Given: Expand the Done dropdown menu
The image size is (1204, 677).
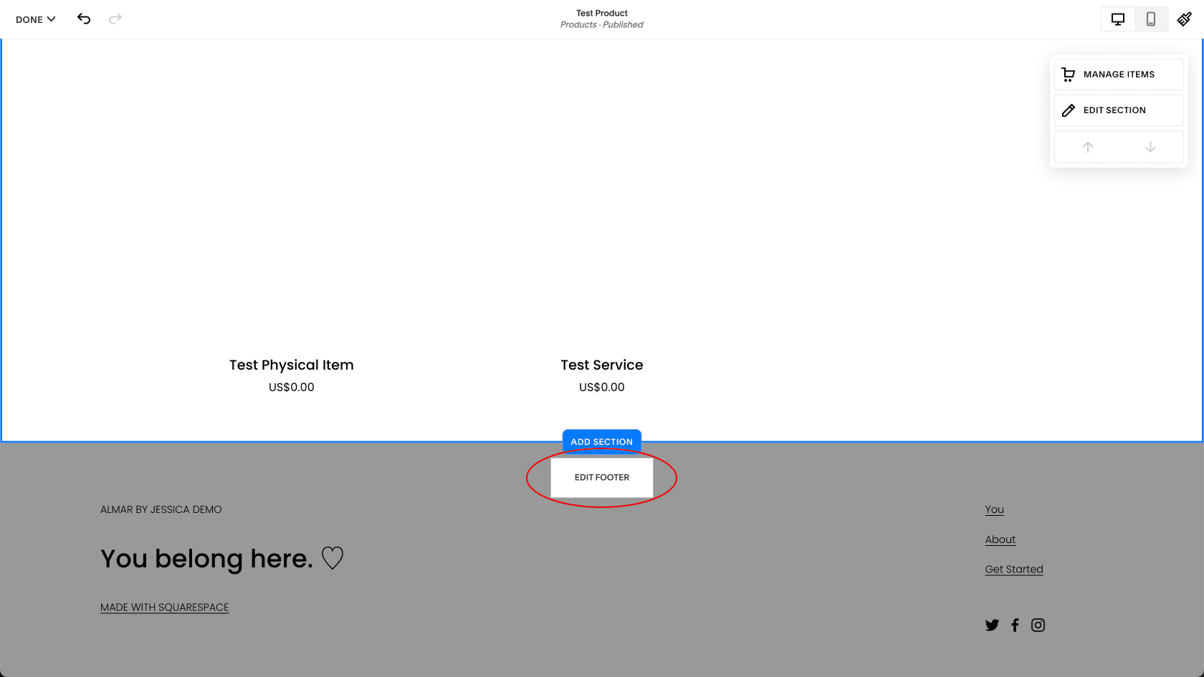Looking at the screenshot, I should tap(35, 19).
